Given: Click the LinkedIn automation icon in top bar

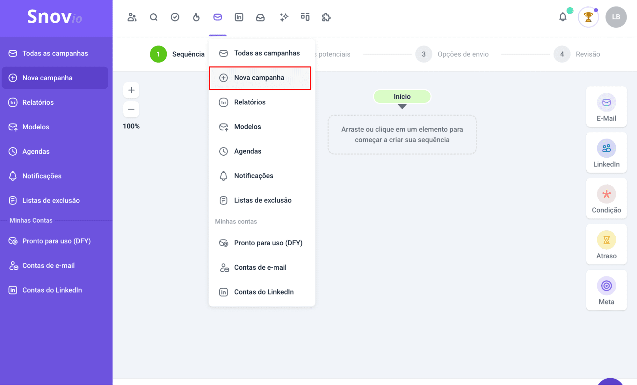Looking at the screenshot, I should 239,17.
